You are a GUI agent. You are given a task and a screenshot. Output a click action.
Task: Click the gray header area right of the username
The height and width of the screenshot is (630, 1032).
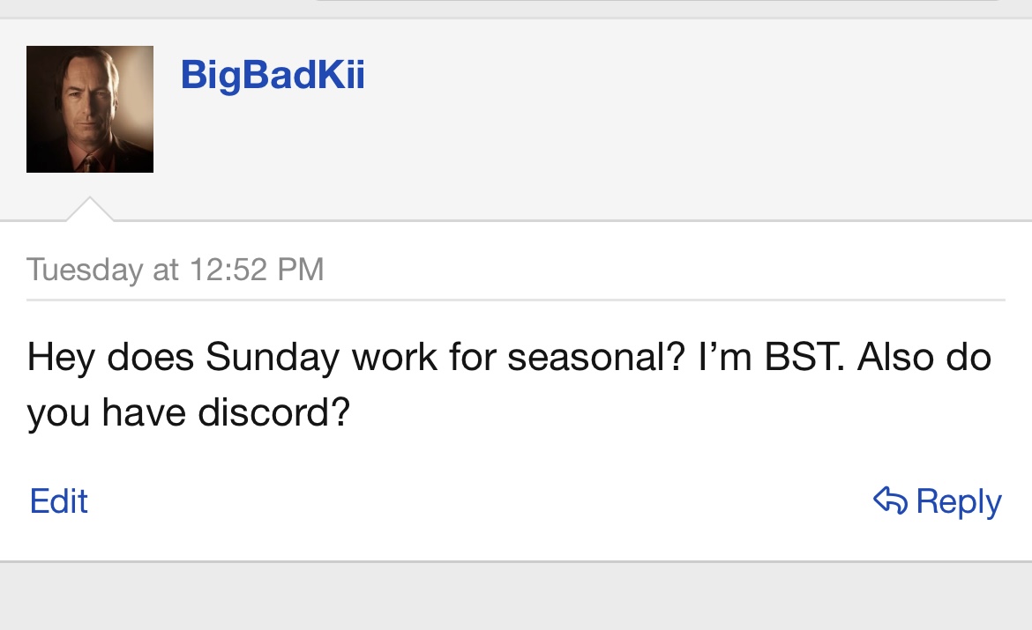pyautogui.click(x=688, y=115)
